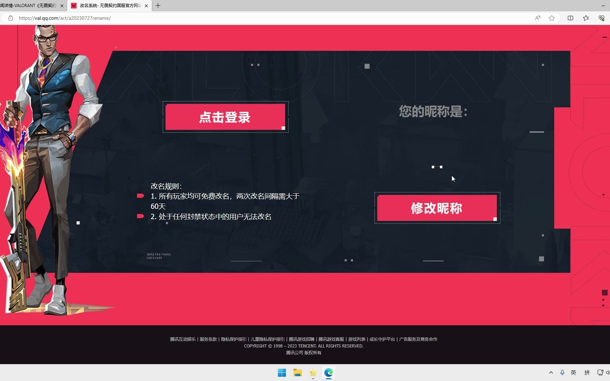Open 游戏列表 footer link
The height and width of the screenshot is (381, 610).
[357, 339]
